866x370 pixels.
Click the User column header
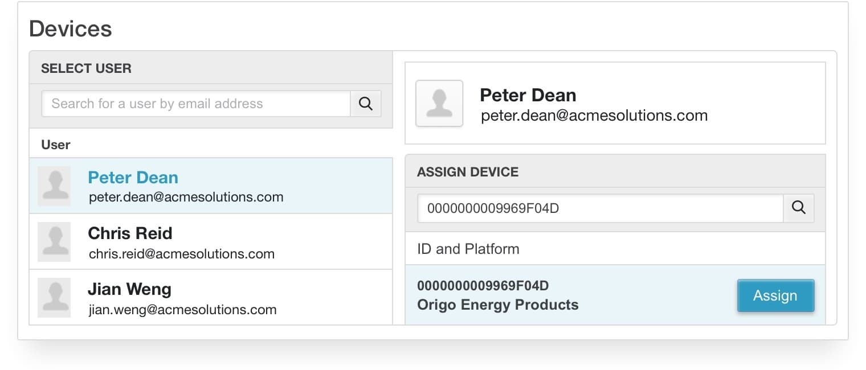(55, 145)
